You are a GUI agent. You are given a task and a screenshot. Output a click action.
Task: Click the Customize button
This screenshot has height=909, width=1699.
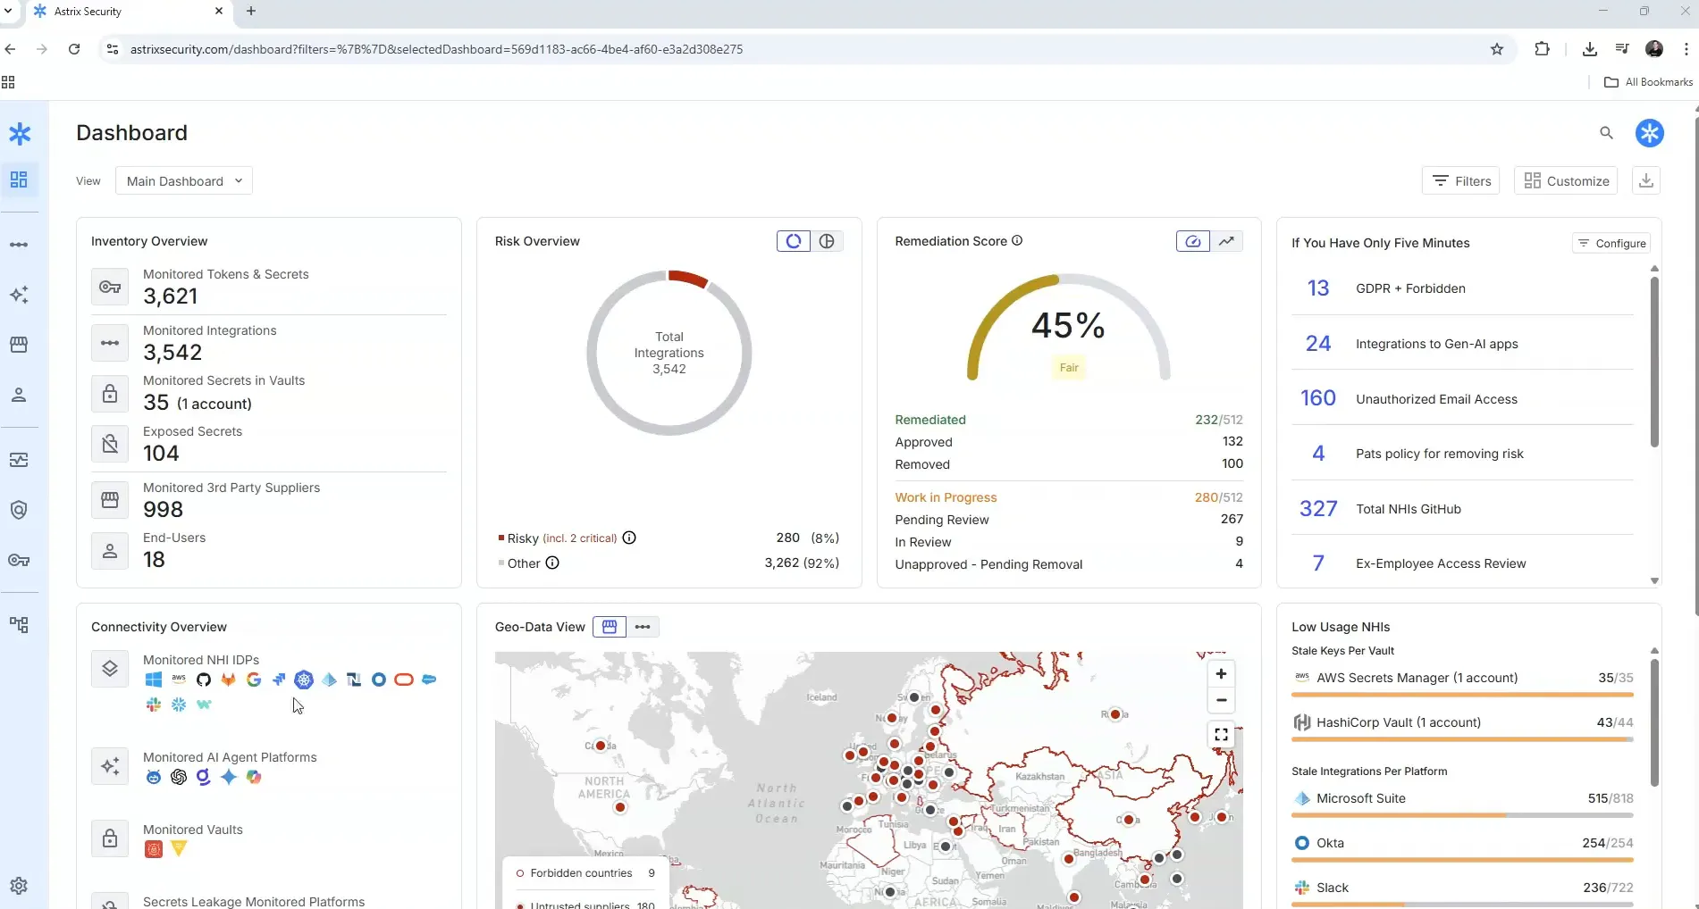[x=1567, y=180]
